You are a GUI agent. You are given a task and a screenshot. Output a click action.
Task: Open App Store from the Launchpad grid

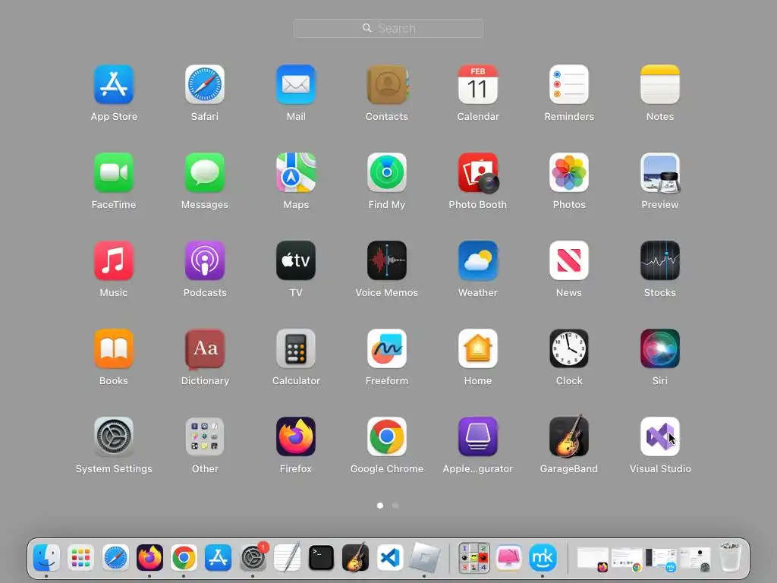[114, 84]
